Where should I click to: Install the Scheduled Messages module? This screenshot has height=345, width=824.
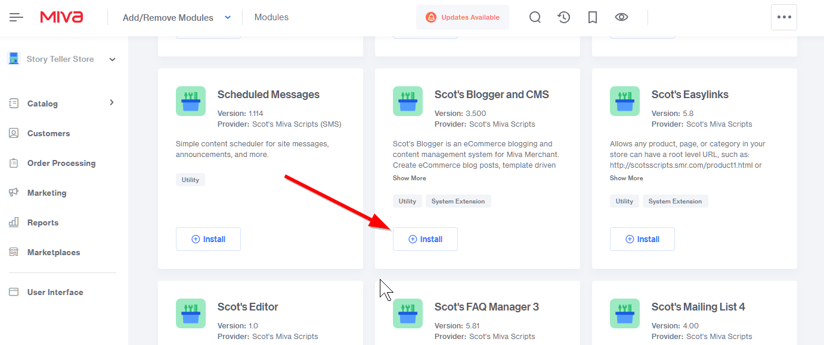(208, 239)
